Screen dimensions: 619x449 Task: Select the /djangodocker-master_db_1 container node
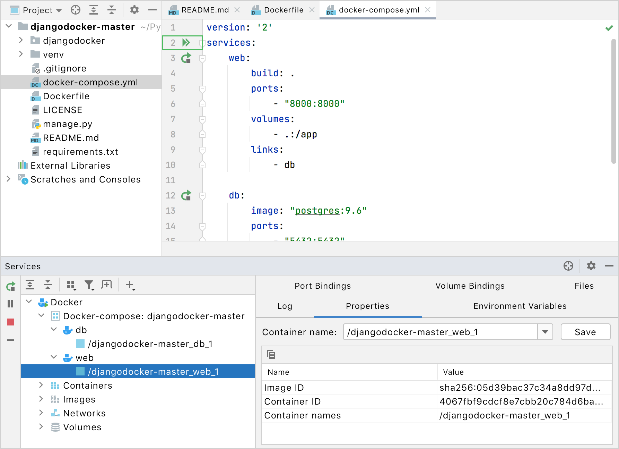pos(150,344)
